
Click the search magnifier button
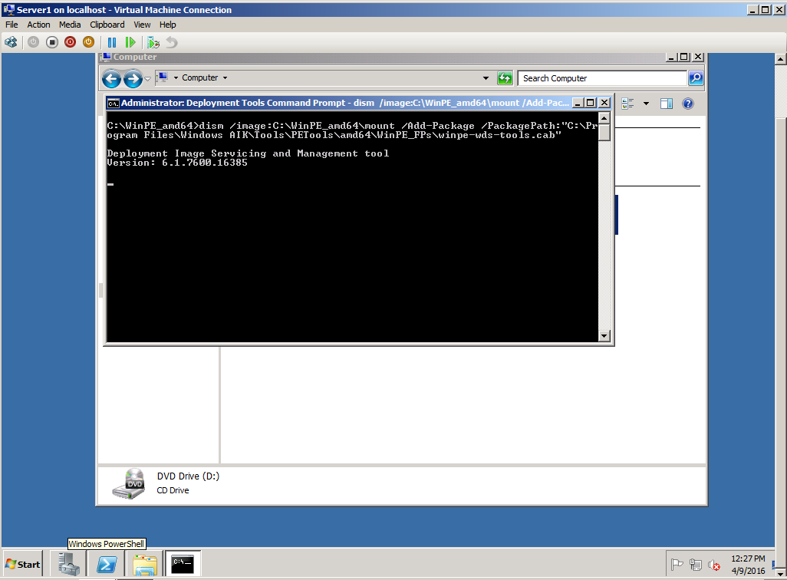point(695,77)
